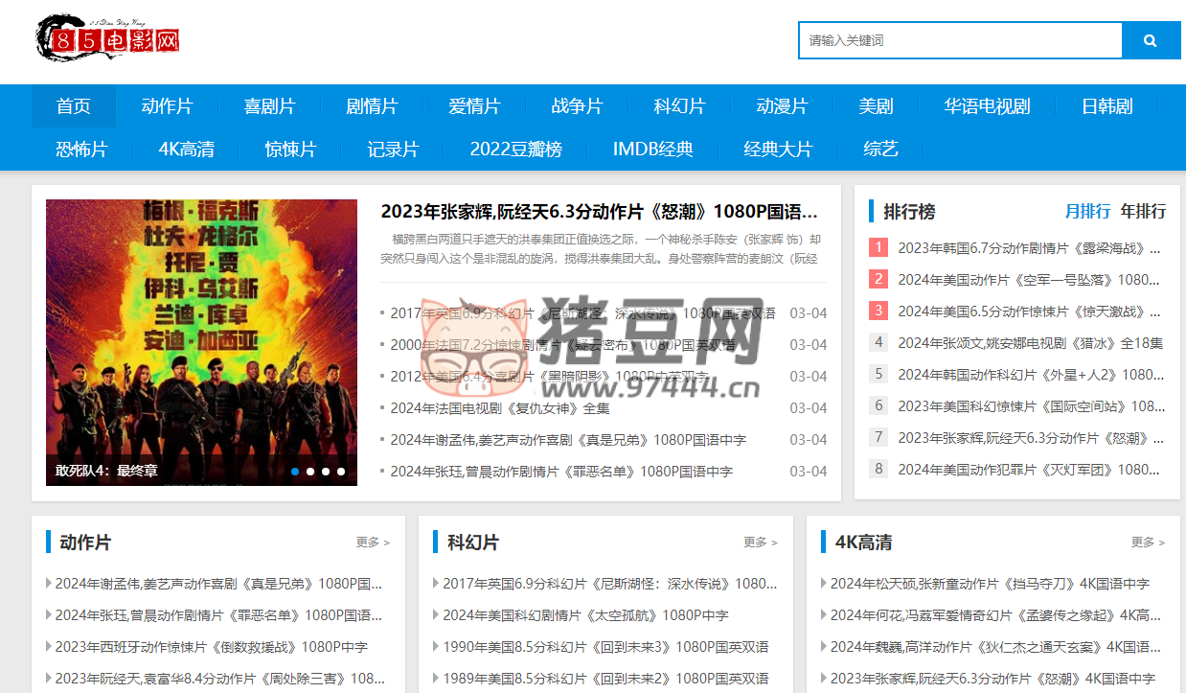Open 日韩剧 in the navigation
Screen dimensions: 1186x693
1107,106
